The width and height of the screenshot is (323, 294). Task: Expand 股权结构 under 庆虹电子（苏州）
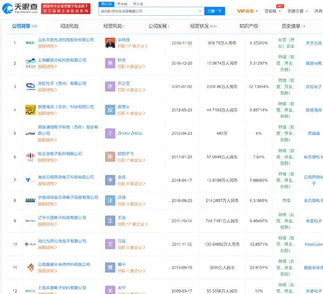pos(47,90)
